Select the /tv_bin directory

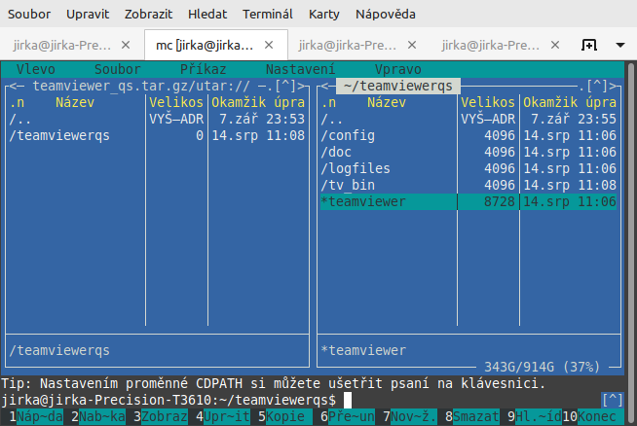468,185
